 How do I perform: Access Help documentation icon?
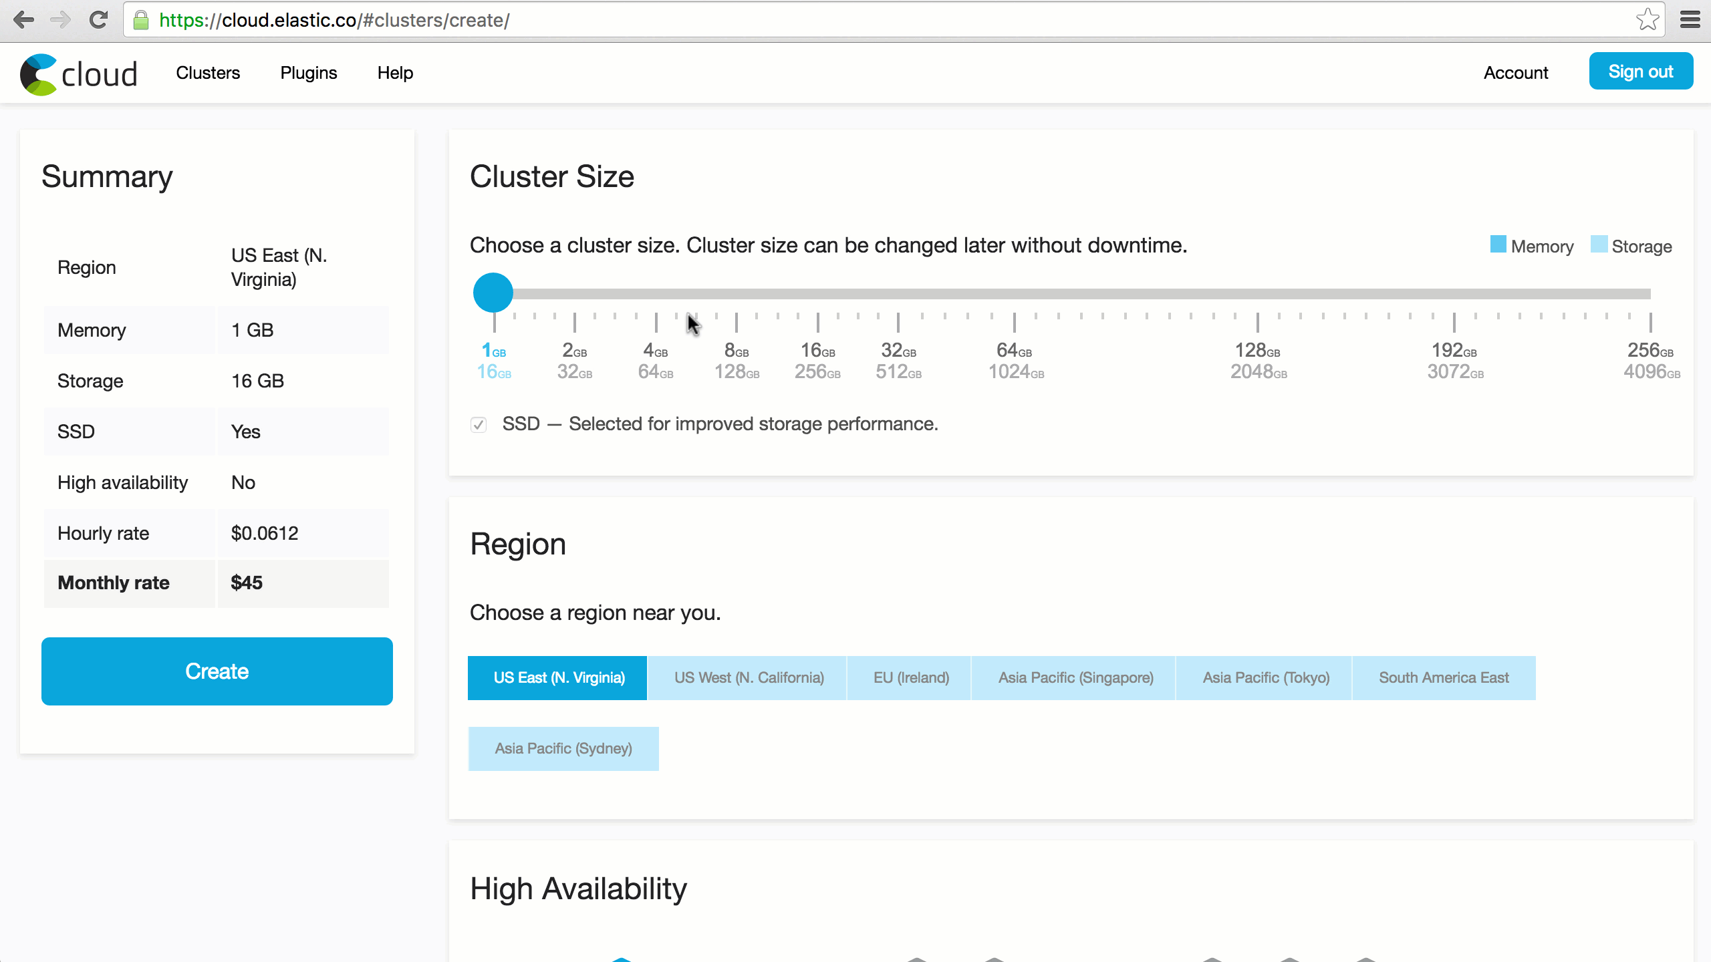tap(395, 73)
